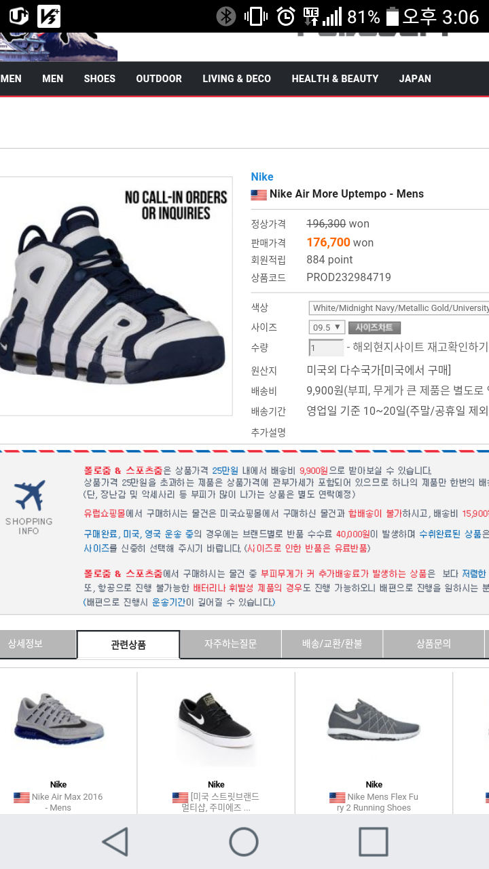Open recent apps with the square icon
The image size is (489, 869).
click(x=373, y=842)
